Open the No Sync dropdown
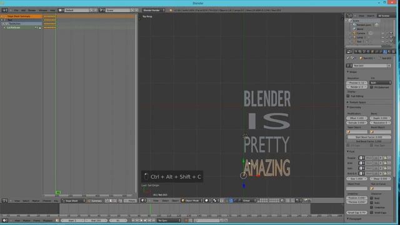400x225 pixels. [169, 221]
